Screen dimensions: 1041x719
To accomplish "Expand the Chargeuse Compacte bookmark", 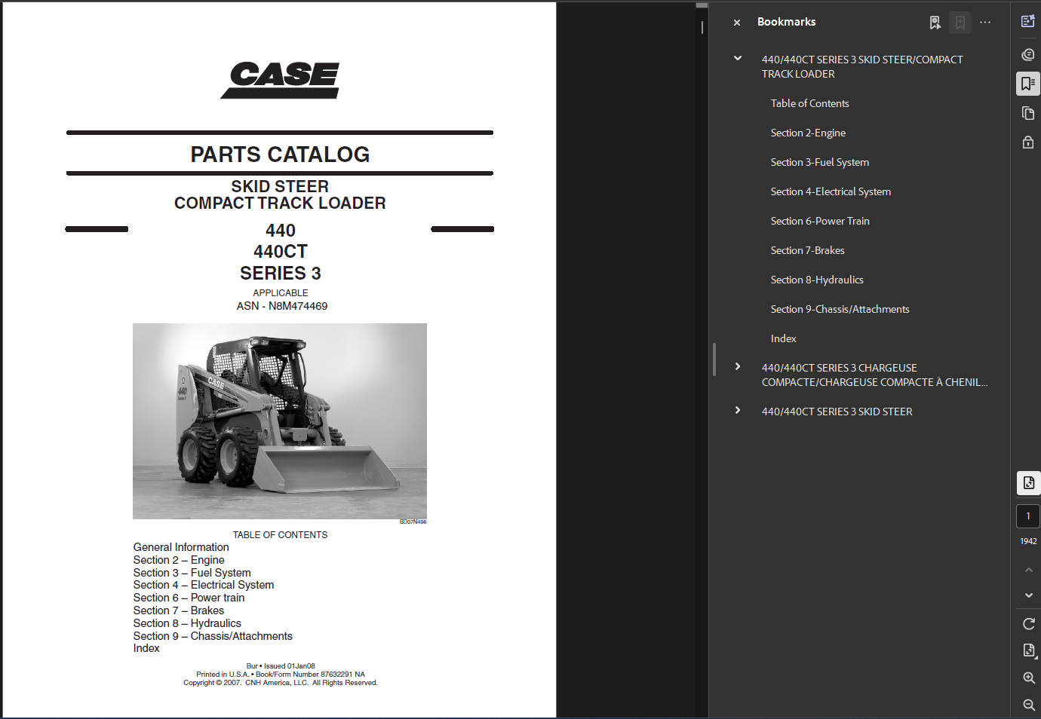I will [x=738, y=366].
